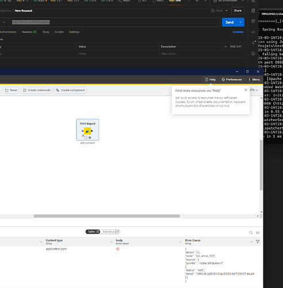Click the canvas vertical scrollbar thumb
The height and width of the screenshot is (288, 283).
261,165
